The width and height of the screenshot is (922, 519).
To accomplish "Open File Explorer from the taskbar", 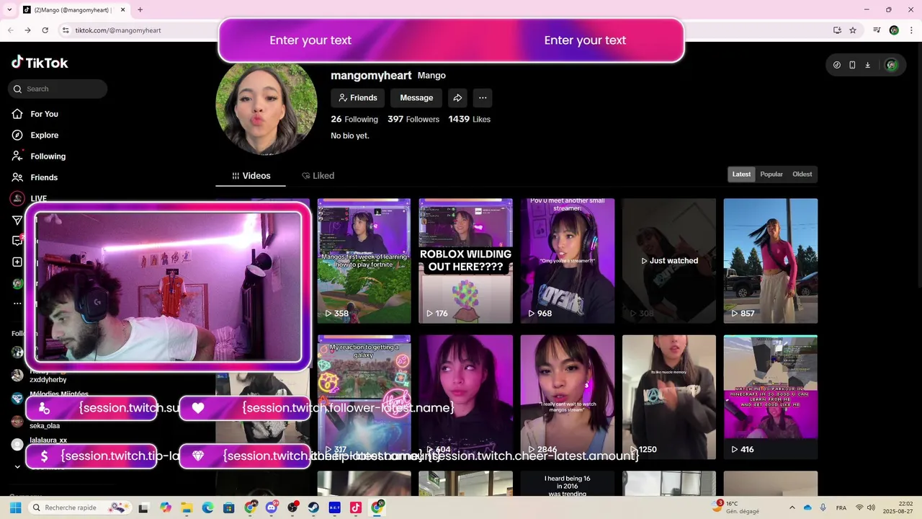I will pos(187,507).
